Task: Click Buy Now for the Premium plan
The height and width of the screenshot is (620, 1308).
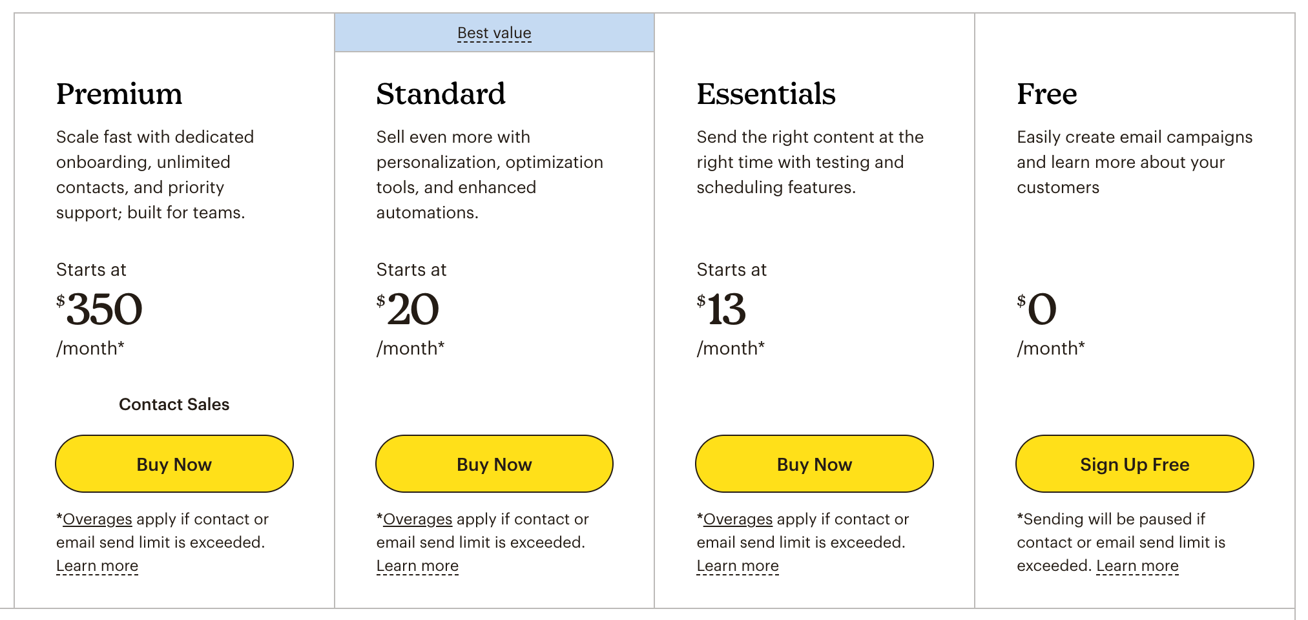Action: 174,464
